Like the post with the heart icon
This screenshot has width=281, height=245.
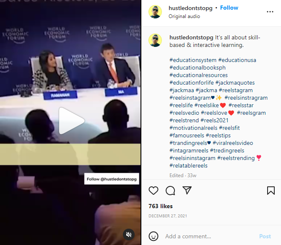154,191
